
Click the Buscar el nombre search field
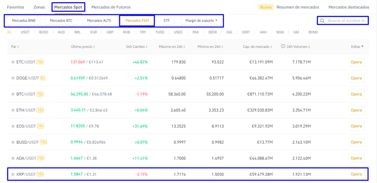pyautogui.click(x=346, y=21)
